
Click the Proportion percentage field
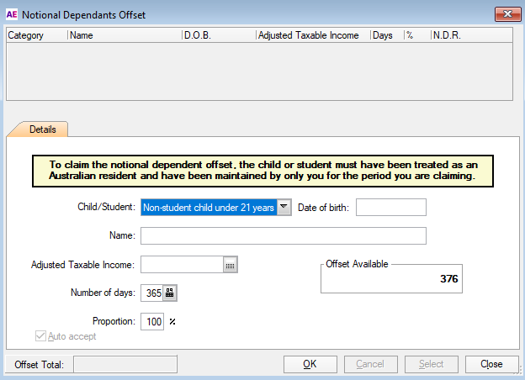151,322
